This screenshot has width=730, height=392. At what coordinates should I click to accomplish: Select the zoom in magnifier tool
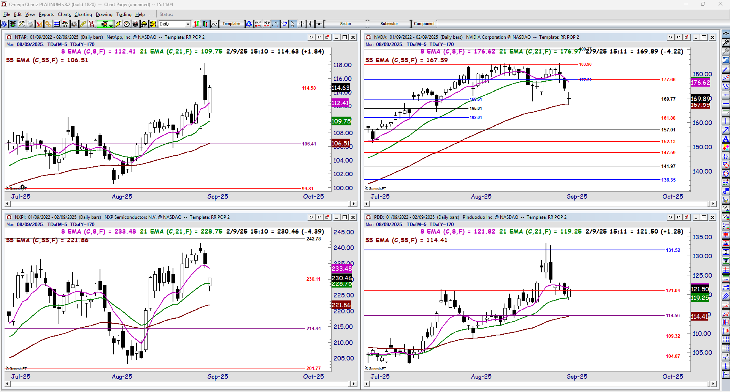(x=726, y=43)
